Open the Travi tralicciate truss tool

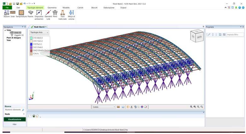[62, 15]
